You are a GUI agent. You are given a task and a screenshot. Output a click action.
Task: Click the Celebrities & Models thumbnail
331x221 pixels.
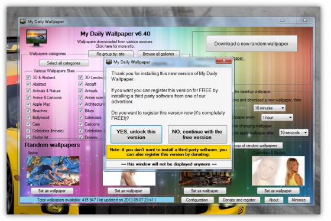pos(278,171)
